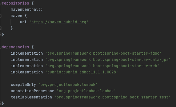The width and height of the screenshot is (176, 107).
Task: Collapse the repositories block fold marker
Action: (1, 3)
